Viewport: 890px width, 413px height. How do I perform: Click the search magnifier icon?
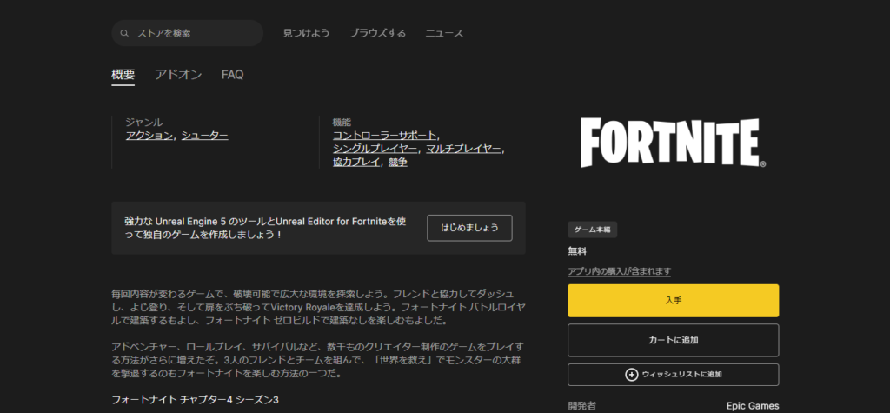124,33
